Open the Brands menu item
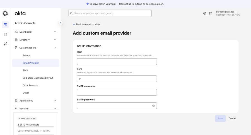The height and width of the screenshot is (135, 251). click(x=26, y=56)
